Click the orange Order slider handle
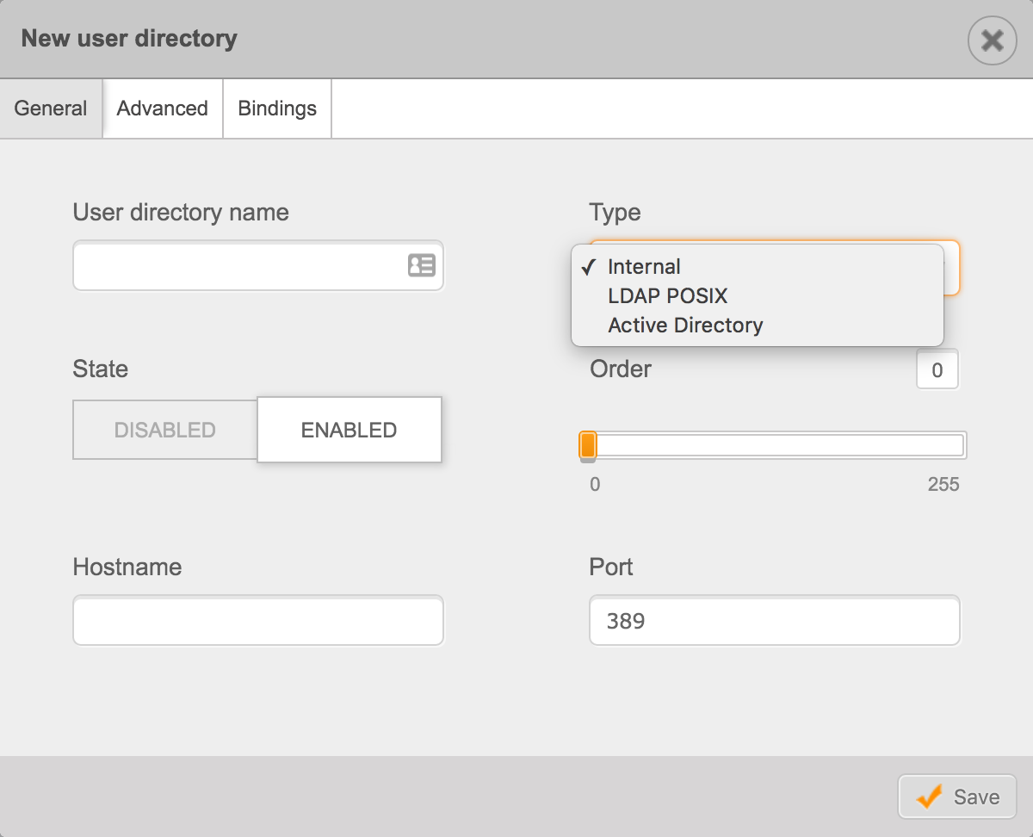 (588, 445)
